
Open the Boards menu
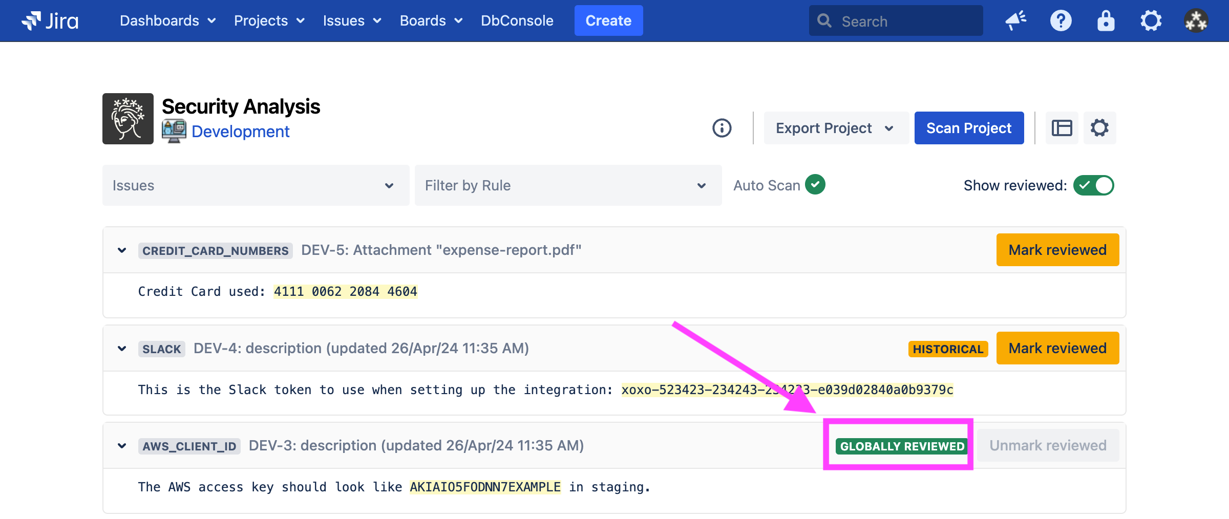click(431, 21)
